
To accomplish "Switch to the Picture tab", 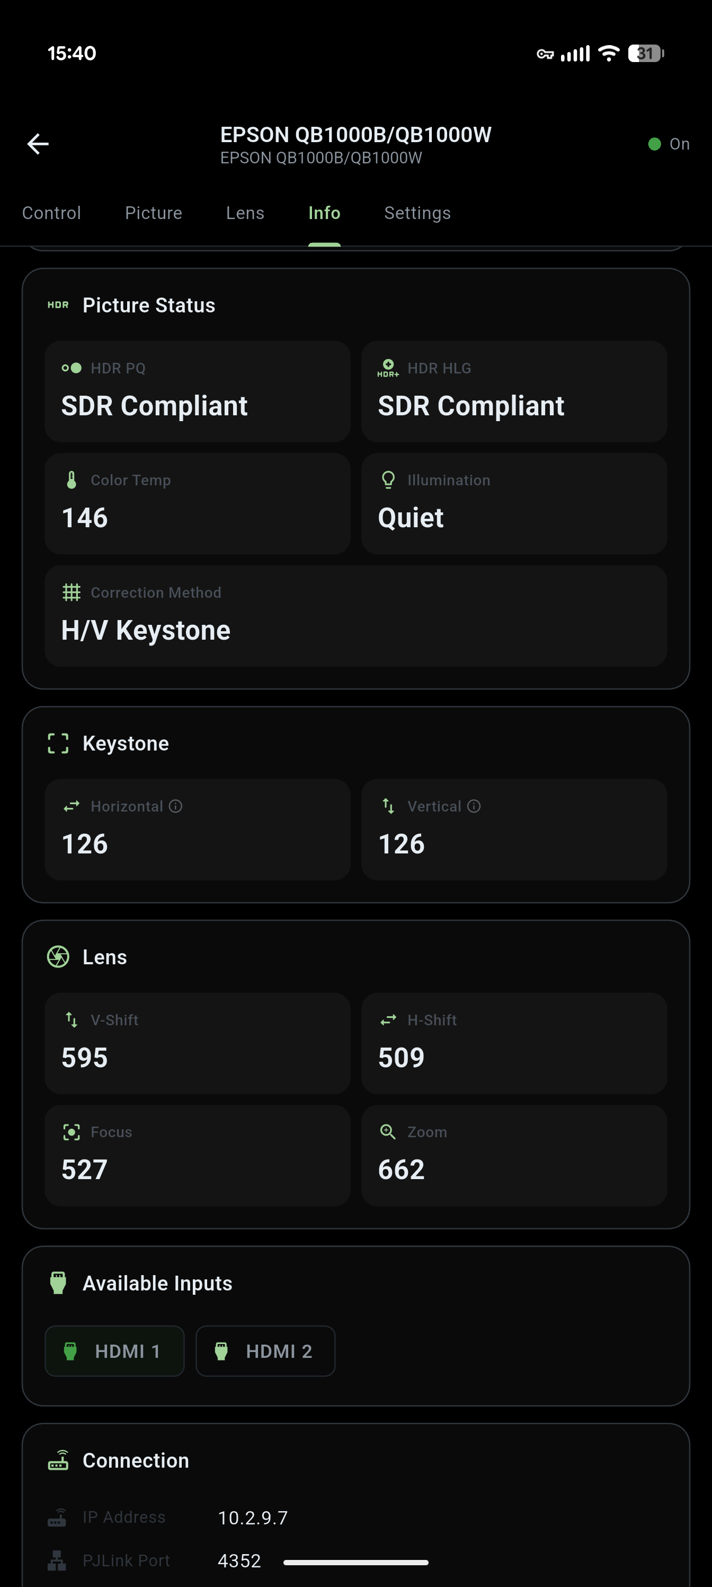I will pos(154,213).
